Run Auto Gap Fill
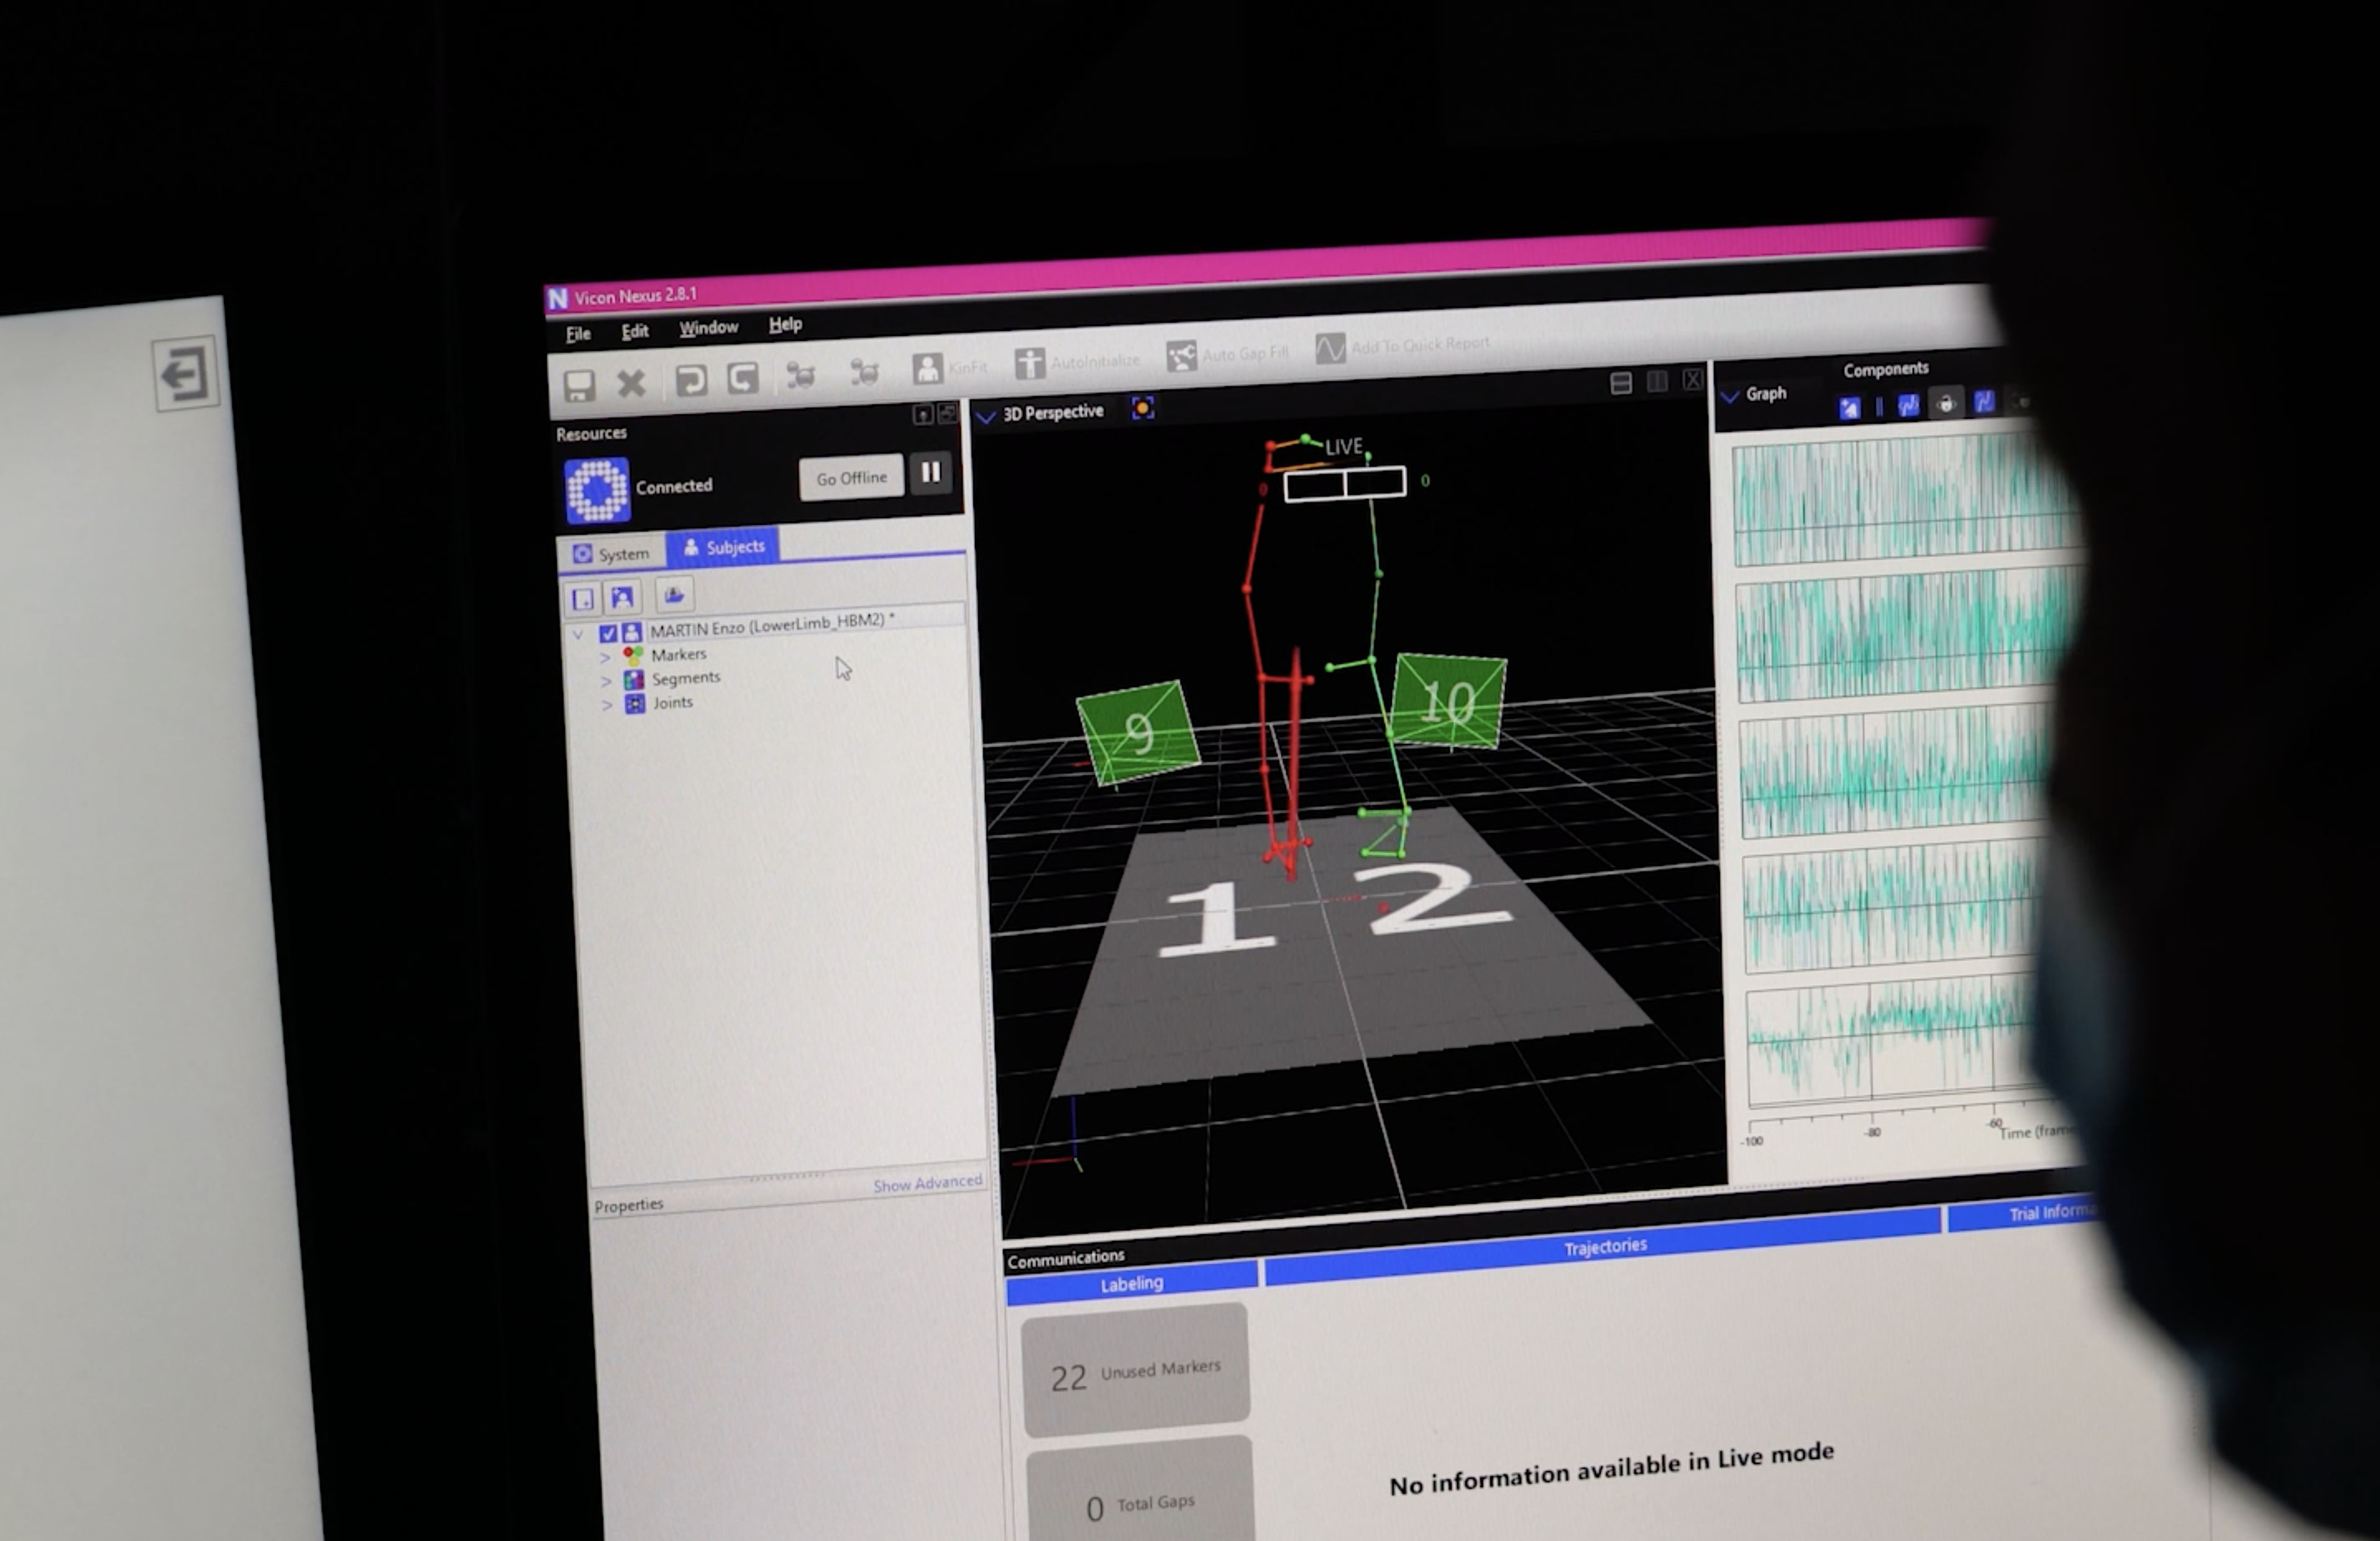 click(x=1227, y=355)
